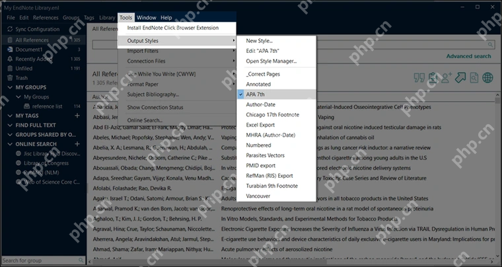Click the Sync Configuration icon in sidebar
This screenshot has width=502, height=267.
point(10,29)
